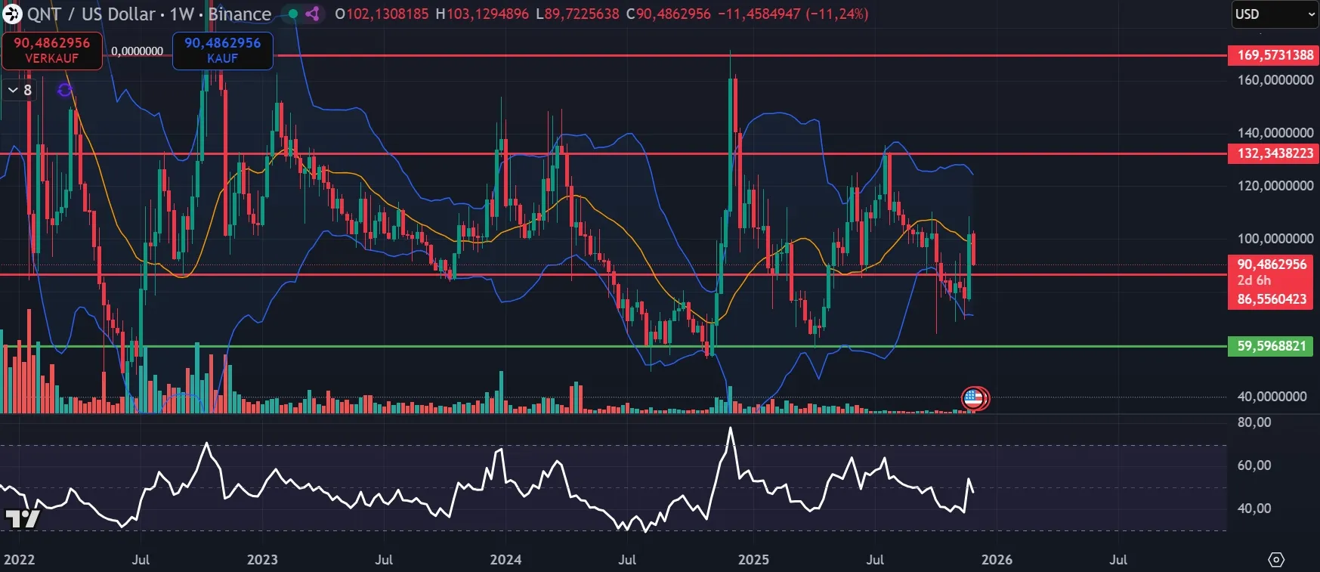Click the 120,0000000 price axis label

point(1275,186)
